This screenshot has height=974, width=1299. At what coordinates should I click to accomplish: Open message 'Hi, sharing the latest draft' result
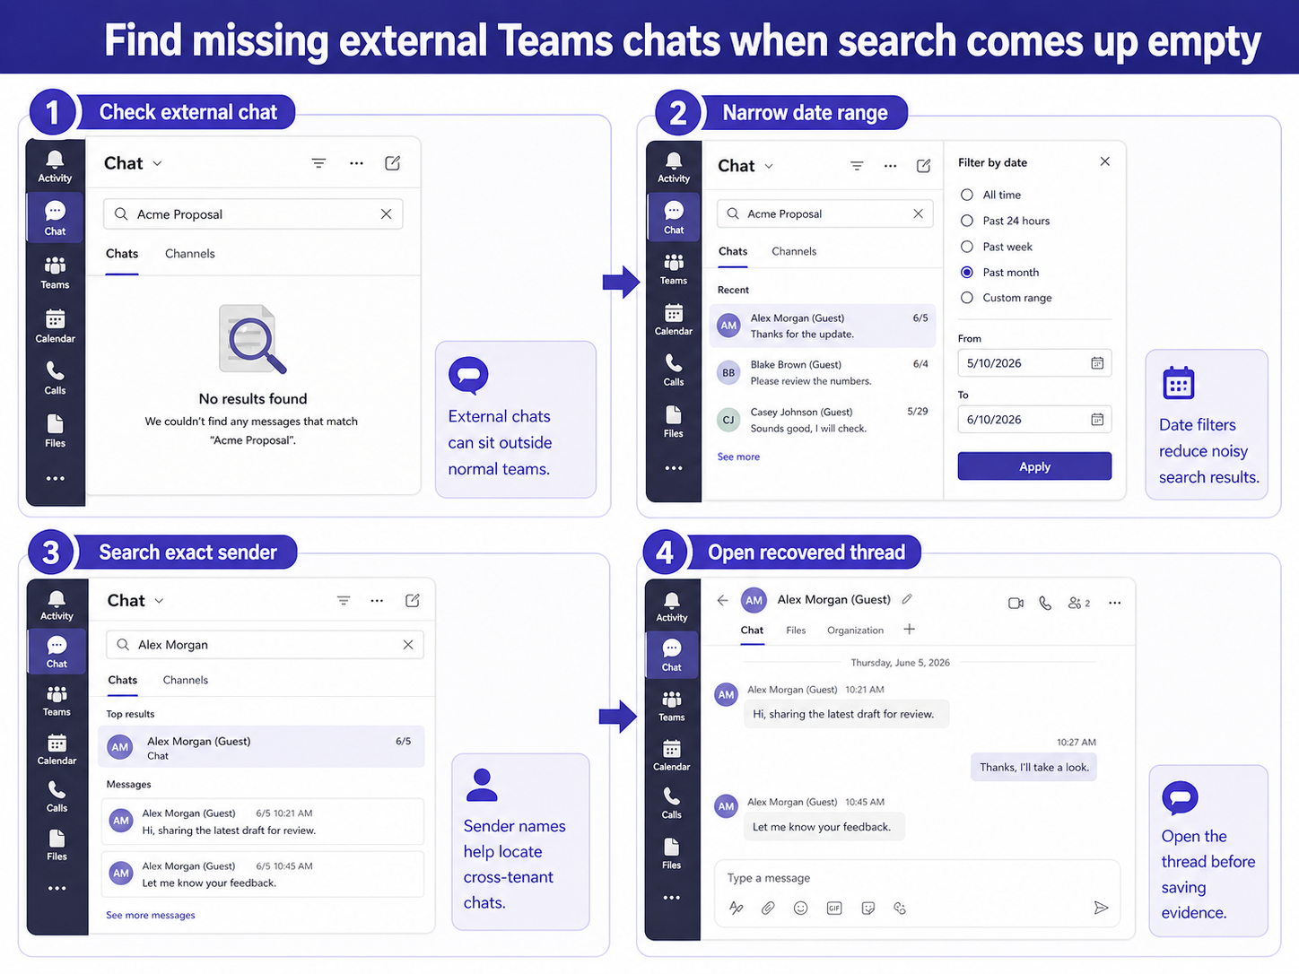(262, 822)
